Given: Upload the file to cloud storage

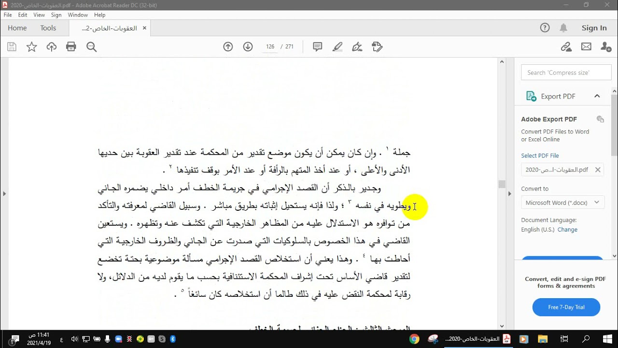Looking at the screenshot, I should [x=51, y=47].
